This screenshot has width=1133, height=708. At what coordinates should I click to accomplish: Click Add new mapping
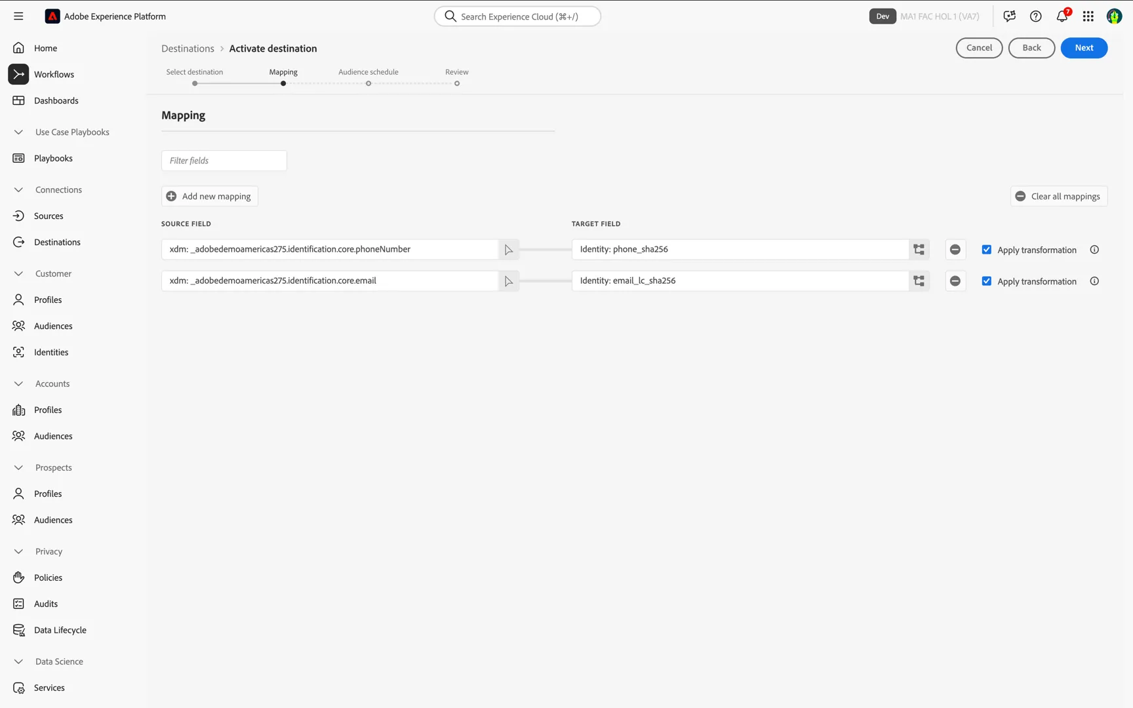pos(210,196)
